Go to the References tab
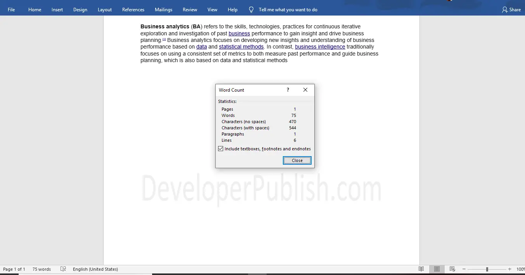This screenshot has width=525, height=275. pyautogui.click(x=133, y=10)
